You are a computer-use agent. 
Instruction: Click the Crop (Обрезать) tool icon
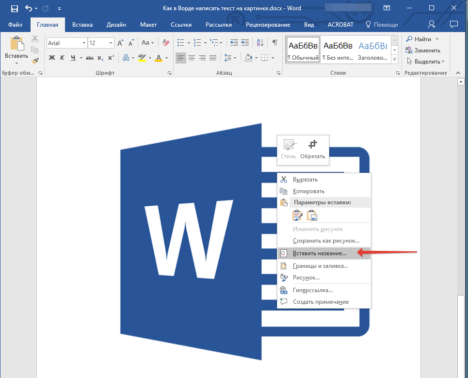tap(313, 145)
